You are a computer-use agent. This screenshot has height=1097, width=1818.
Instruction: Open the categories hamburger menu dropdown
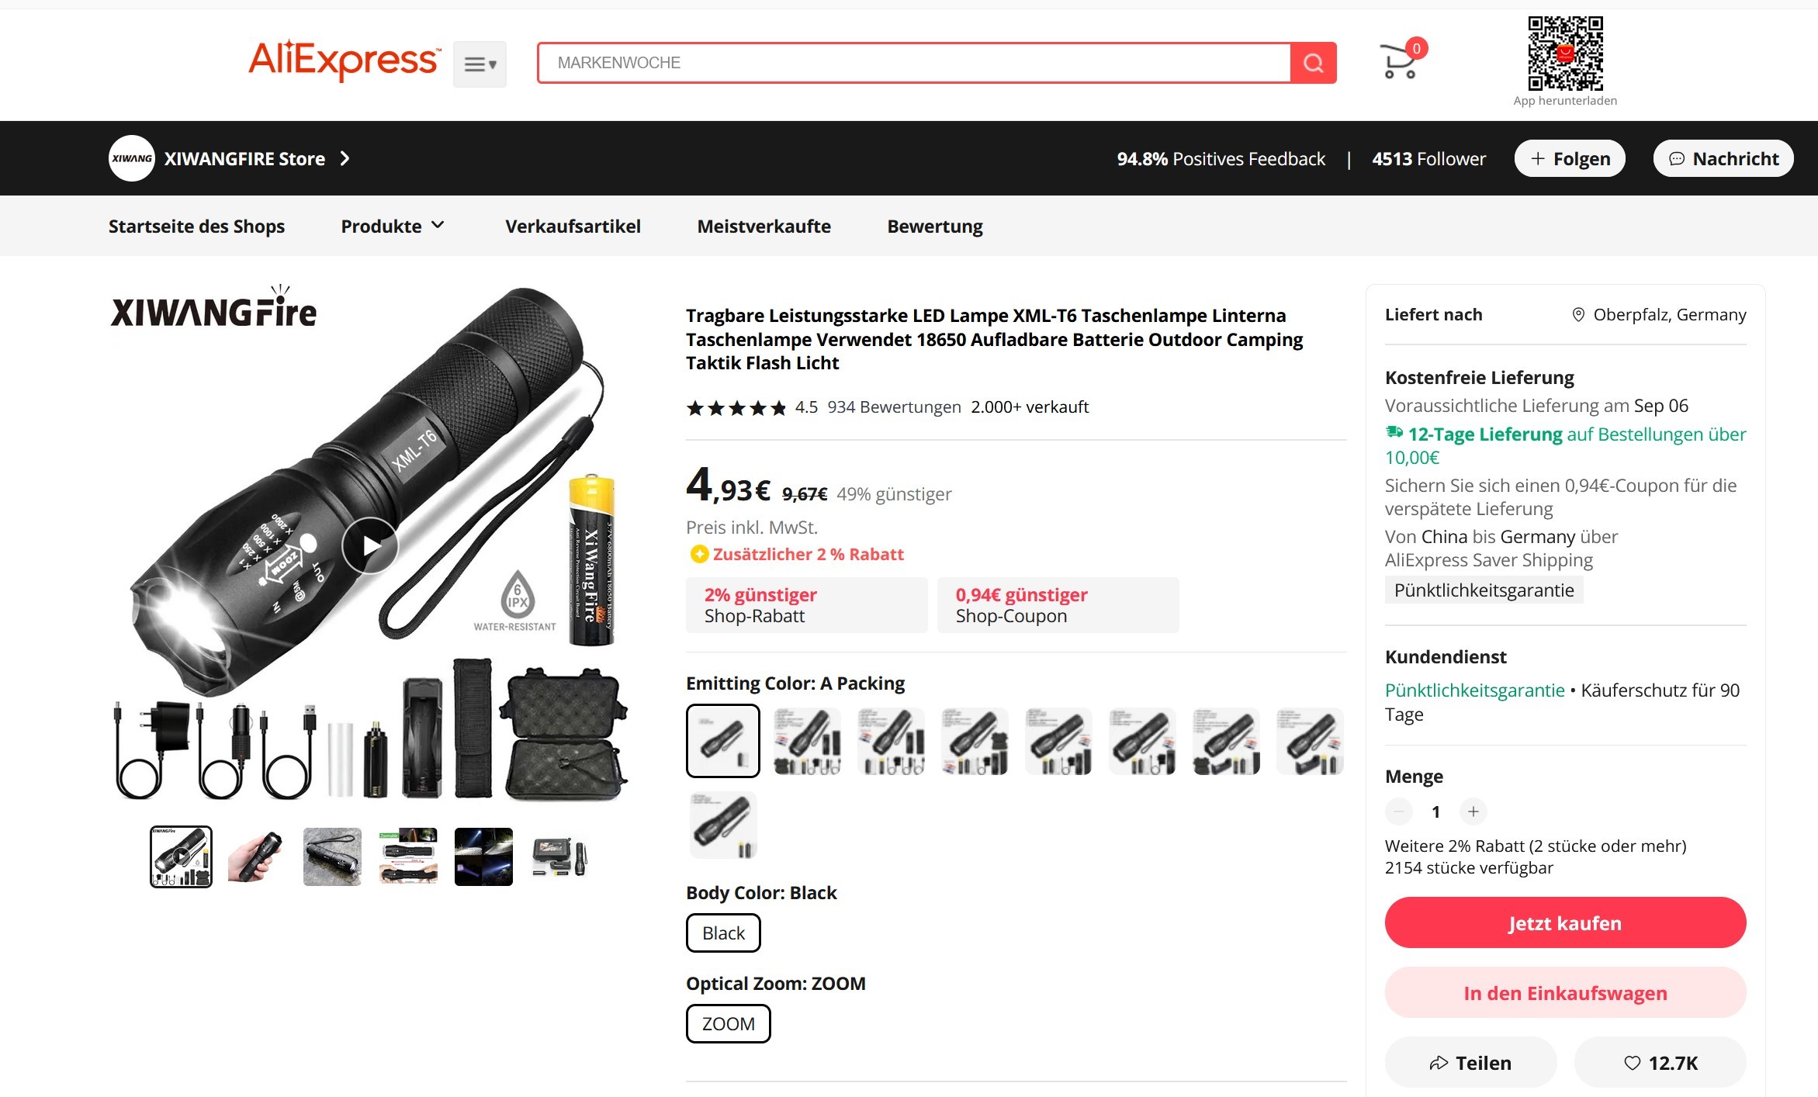[480, 64]
